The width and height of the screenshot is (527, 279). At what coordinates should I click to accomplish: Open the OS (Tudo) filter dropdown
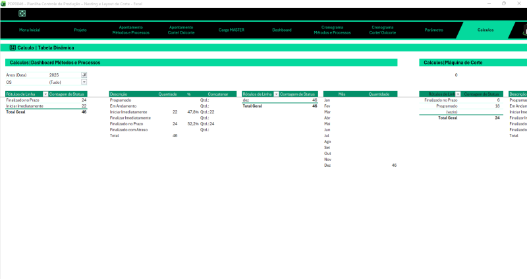click(x=84, y=82)
